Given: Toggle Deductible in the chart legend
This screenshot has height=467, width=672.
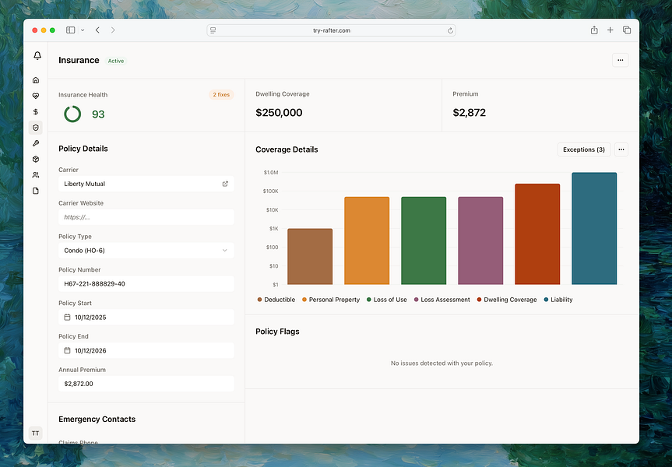Looking at the screenshot, I should pos(276,300).
